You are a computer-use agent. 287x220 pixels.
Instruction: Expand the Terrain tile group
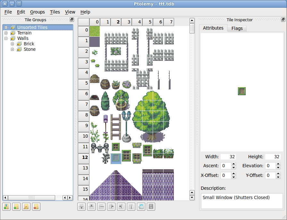(x=6, y=33)
